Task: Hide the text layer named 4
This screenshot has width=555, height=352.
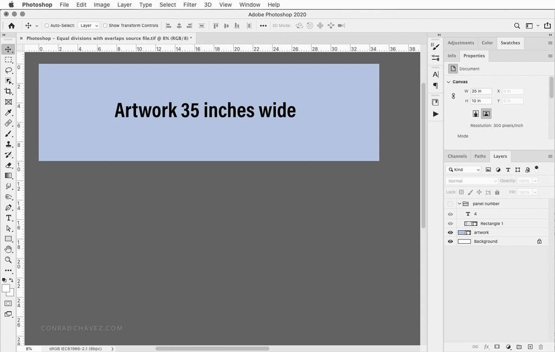Action: tap(450, 214)
